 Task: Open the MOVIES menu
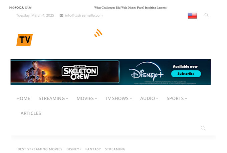85,98
